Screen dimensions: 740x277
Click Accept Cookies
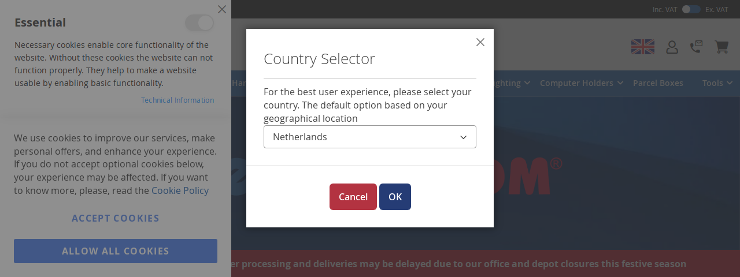(x=116, y=218)
